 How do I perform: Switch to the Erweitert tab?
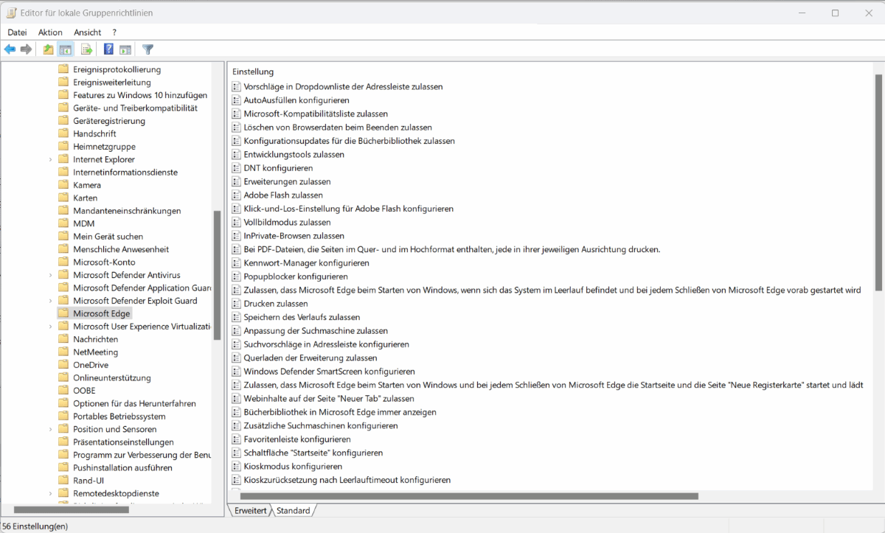(250, 510)
